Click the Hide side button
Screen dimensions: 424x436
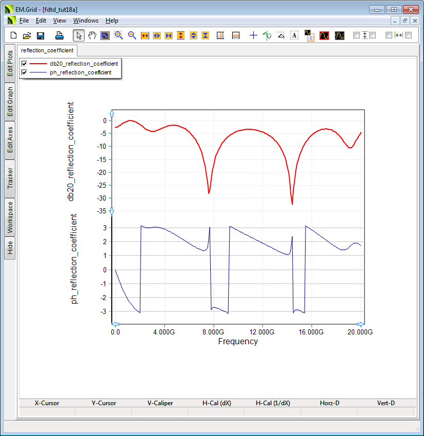pos(10,248)
